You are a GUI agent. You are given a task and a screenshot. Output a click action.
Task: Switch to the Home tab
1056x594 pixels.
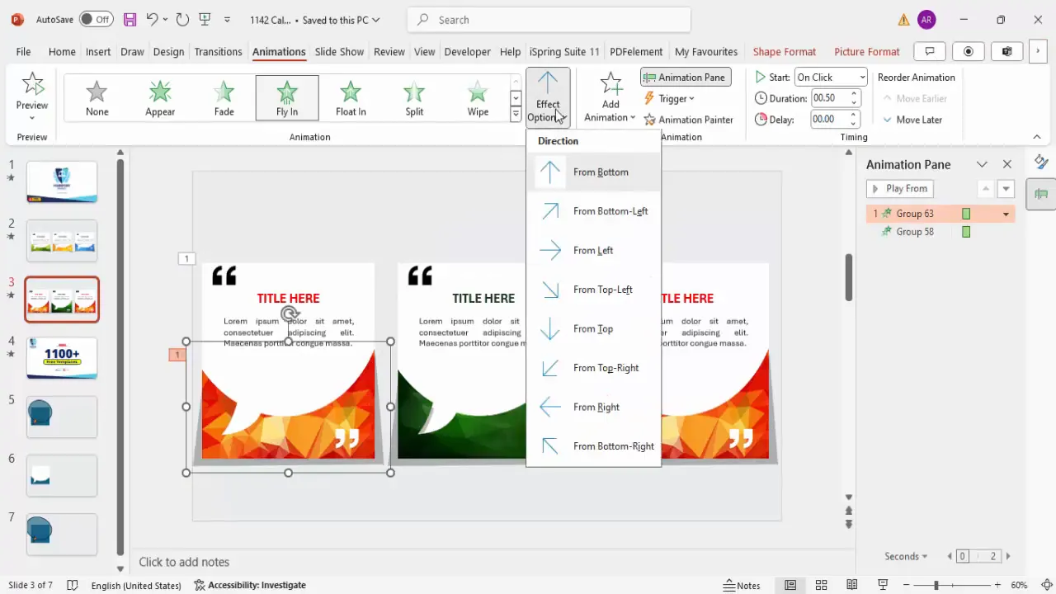62,51
